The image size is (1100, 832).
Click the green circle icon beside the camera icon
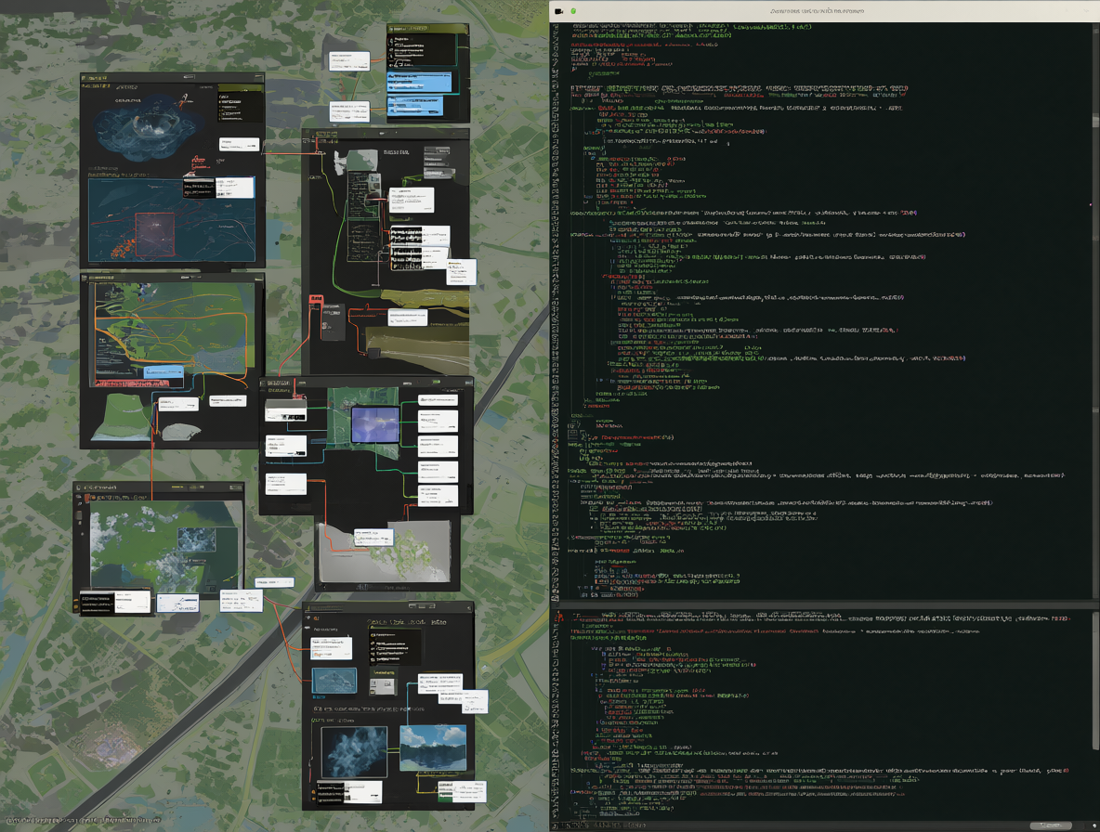(x=573, y=11)
